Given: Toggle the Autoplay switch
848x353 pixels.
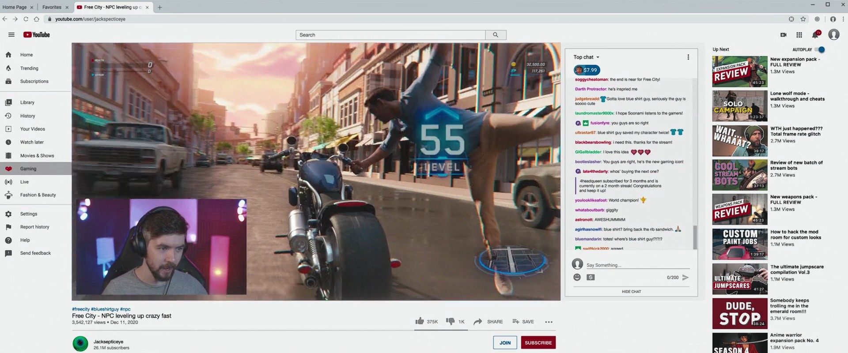Looking at the screenshot, I should tap(820, 49).
